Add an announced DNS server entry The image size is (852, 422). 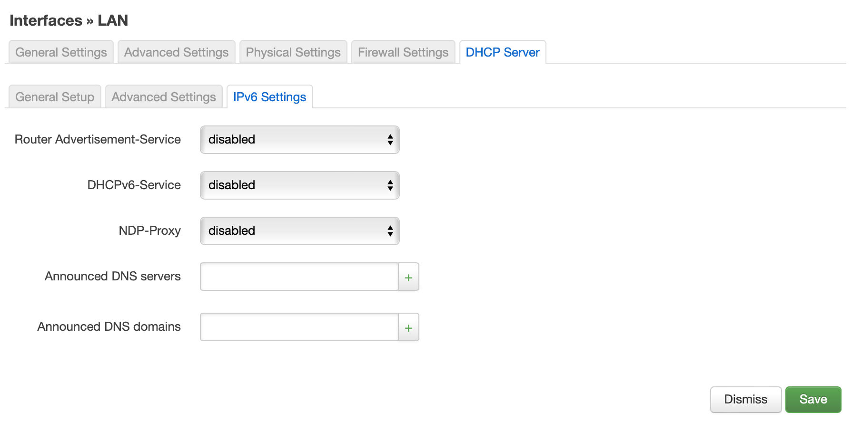pyautogui.click(x=408, y=277)
